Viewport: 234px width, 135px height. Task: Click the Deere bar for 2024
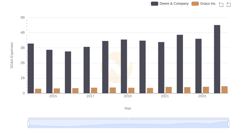click(217, 59)
